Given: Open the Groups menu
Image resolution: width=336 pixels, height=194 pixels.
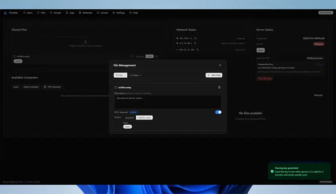Looking at the screenshot, I should [55, 13].
